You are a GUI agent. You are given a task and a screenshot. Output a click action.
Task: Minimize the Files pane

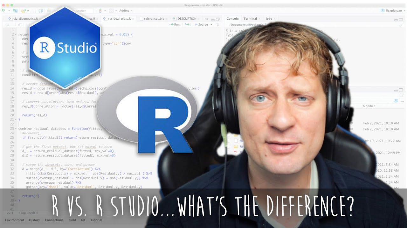tap(396, 90)
